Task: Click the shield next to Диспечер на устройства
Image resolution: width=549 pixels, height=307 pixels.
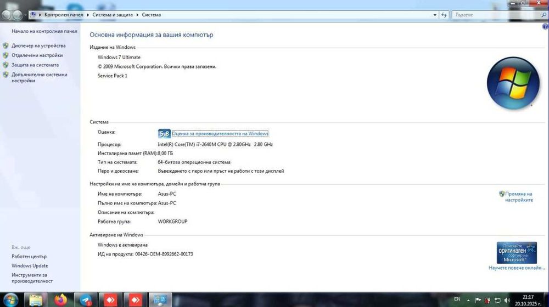Action: 5,46
